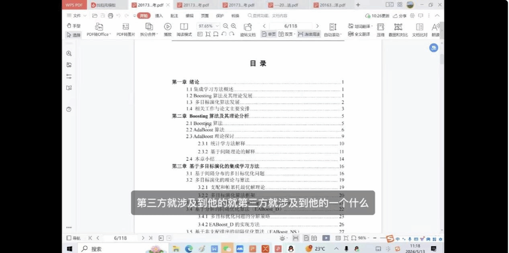Click the 压缩 compress icon
The width and height of the screenshot is (509, 253).
(380, 27)
